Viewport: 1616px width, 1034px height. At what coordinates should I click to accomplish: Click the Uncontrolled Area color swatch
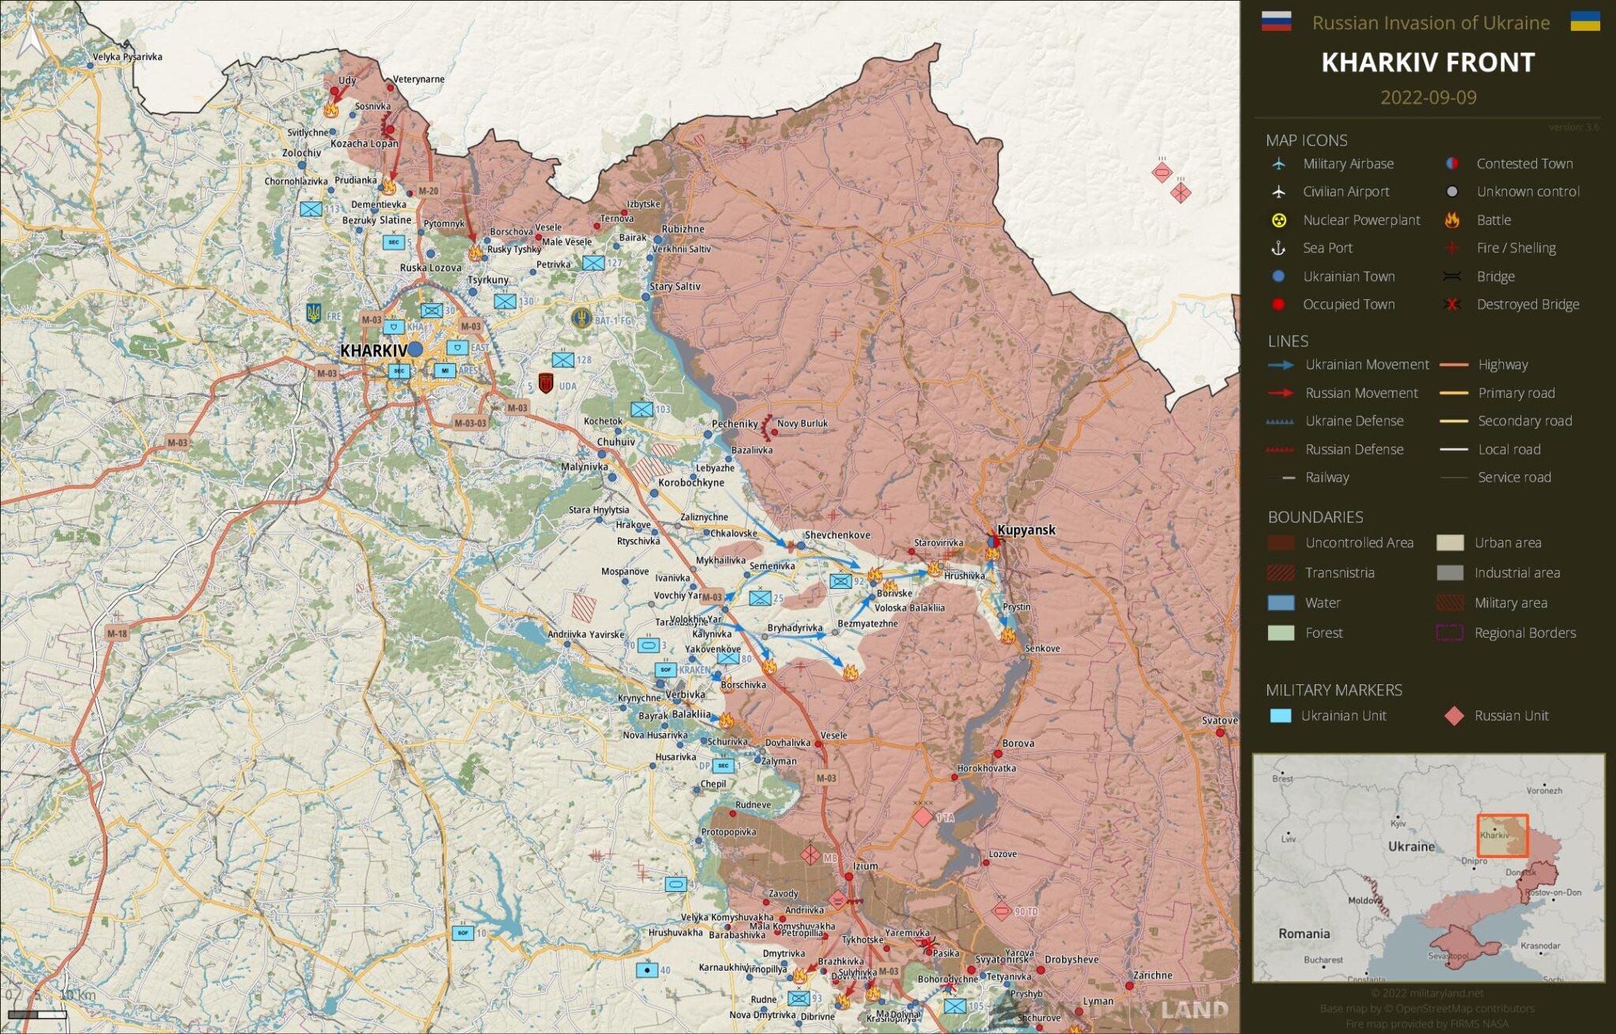(x=1281, y=543)
